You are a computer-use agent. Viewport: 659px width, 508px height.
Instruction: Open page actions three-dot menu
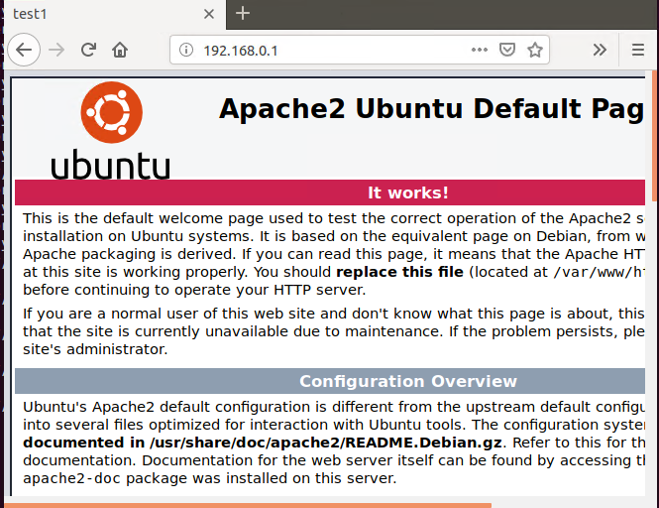tap(479, 50)
